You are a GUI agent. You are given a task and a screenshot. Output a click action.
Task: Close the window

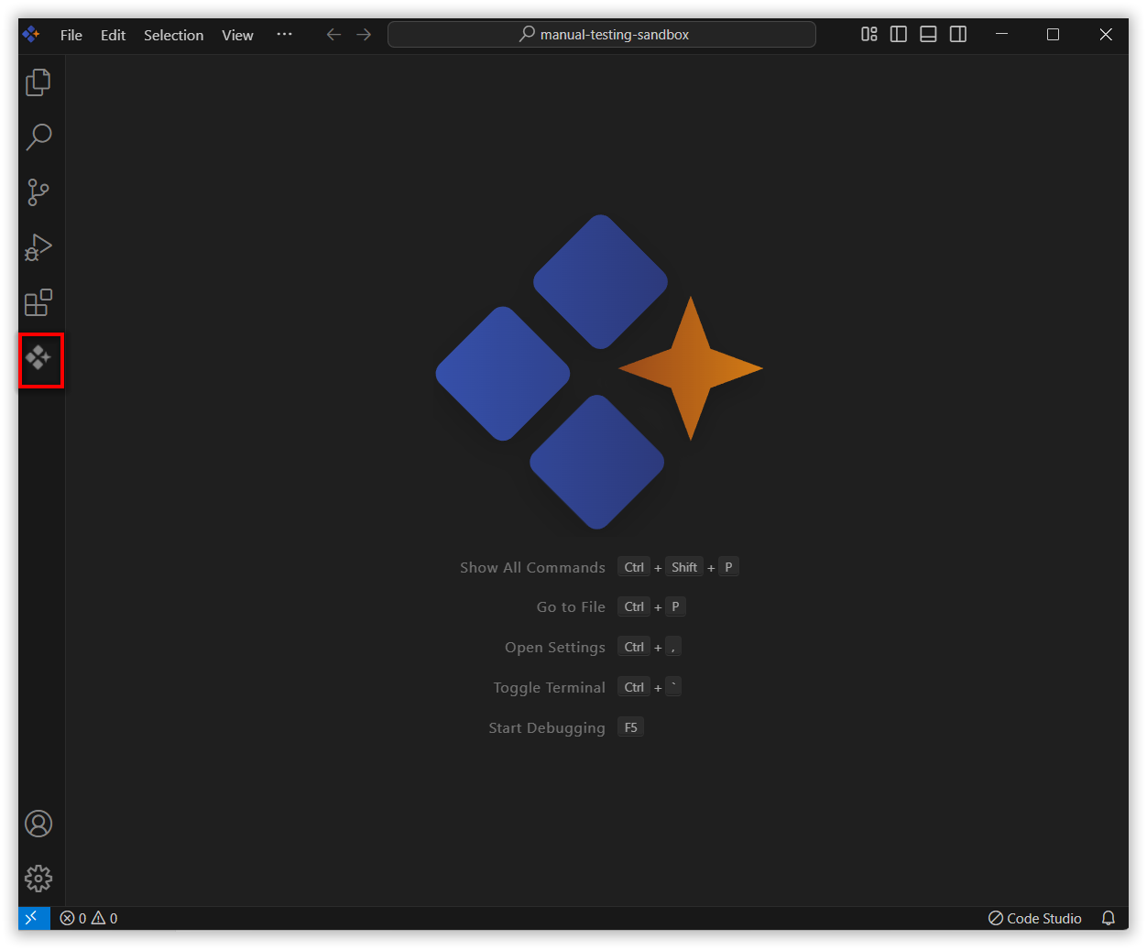tap(1106, 35)
